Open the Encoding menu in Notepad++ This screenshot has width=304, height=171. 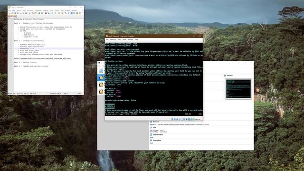(x=30, y=10)
